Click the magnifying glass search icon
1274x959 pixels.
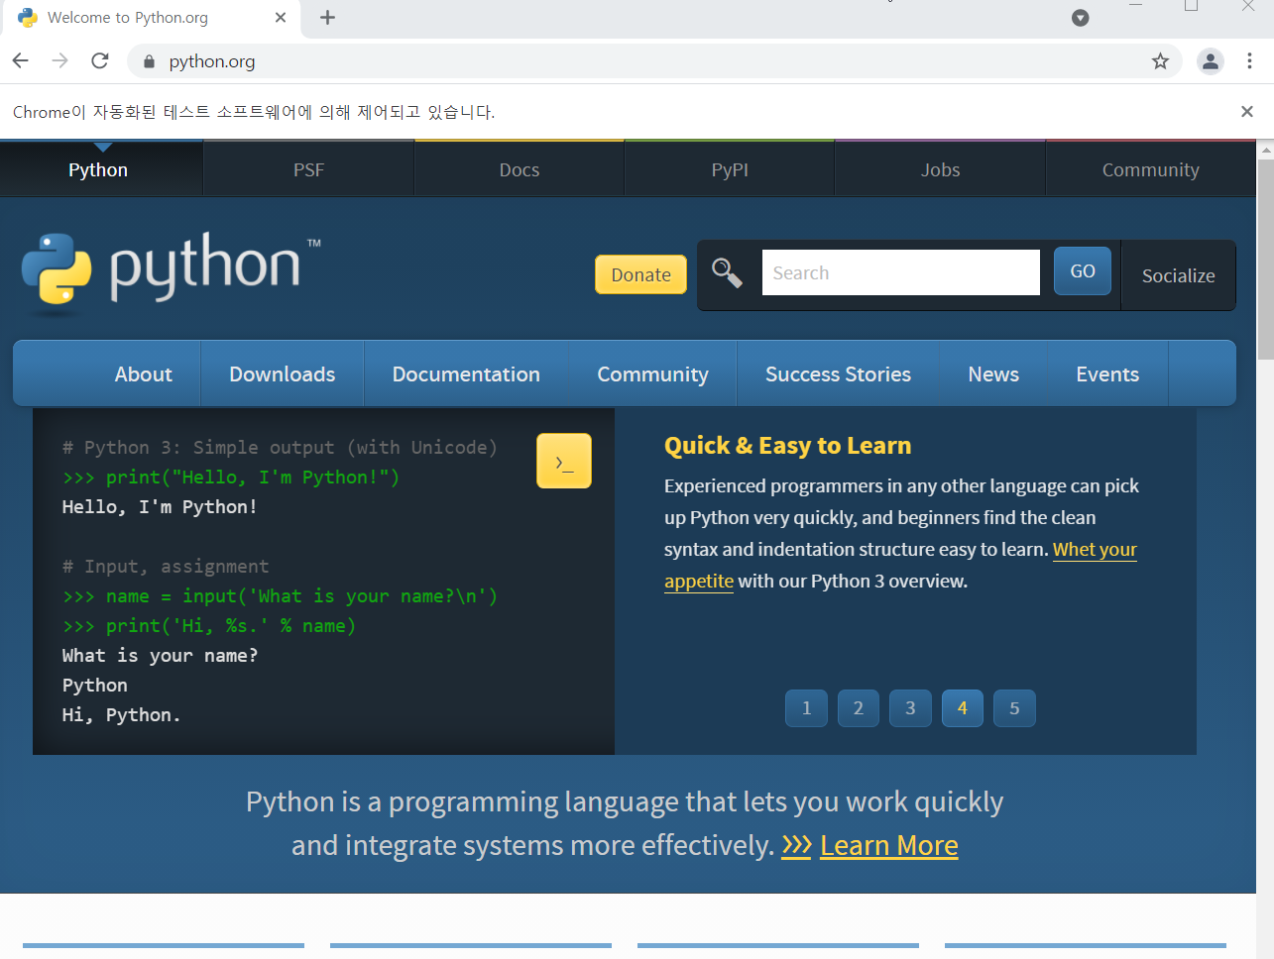pos(727,272)
